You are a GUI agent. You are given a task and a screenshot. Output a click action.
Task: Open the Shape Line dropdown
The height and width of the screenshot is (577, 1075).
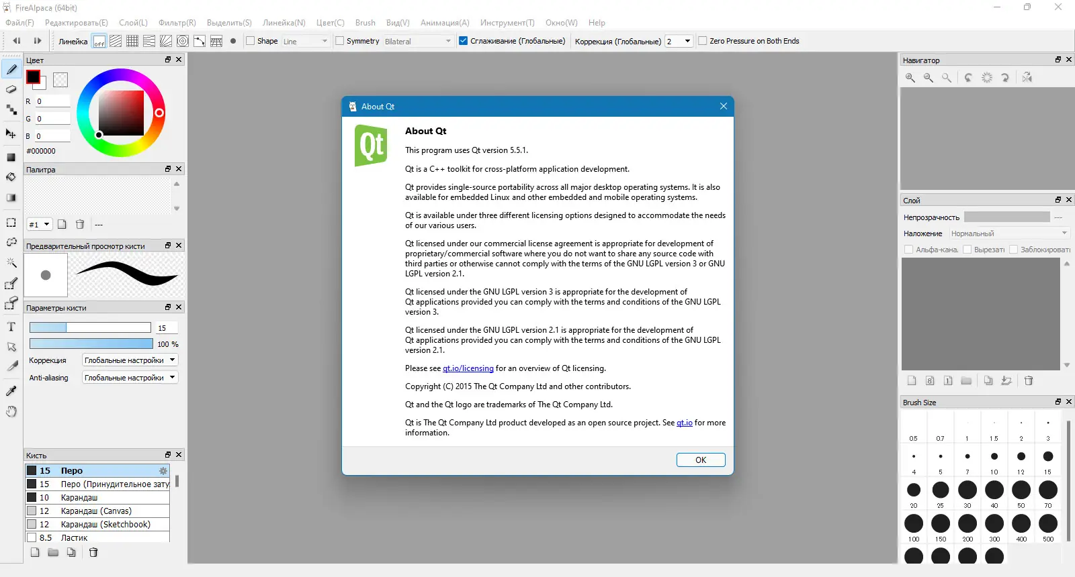click(306, 41)
